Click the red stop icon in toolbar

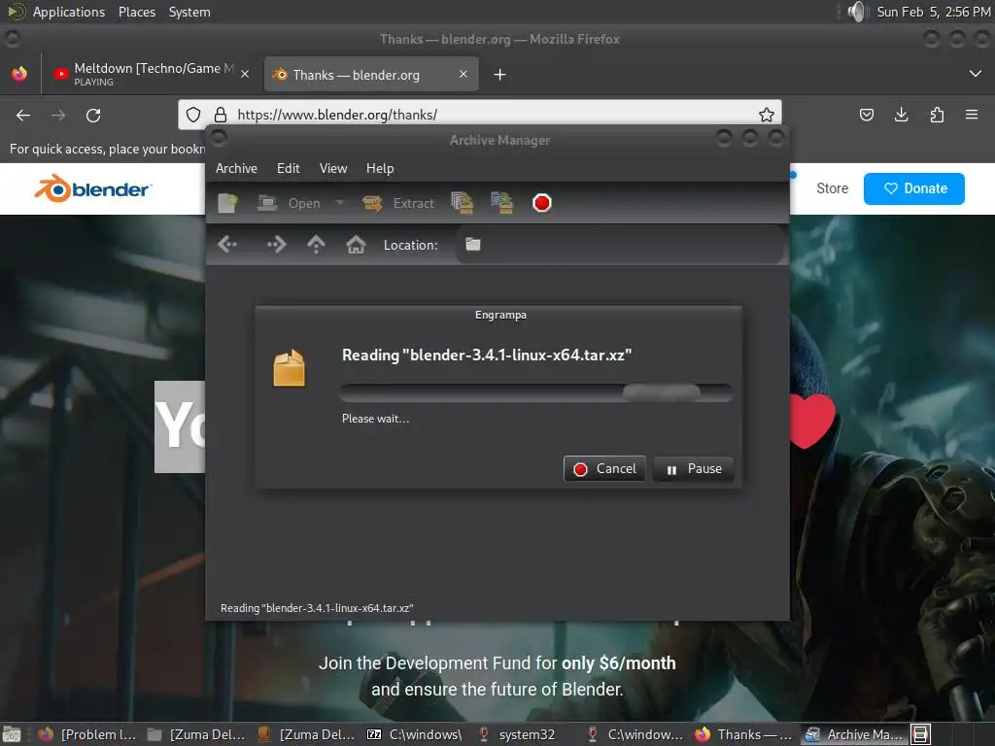542,203
